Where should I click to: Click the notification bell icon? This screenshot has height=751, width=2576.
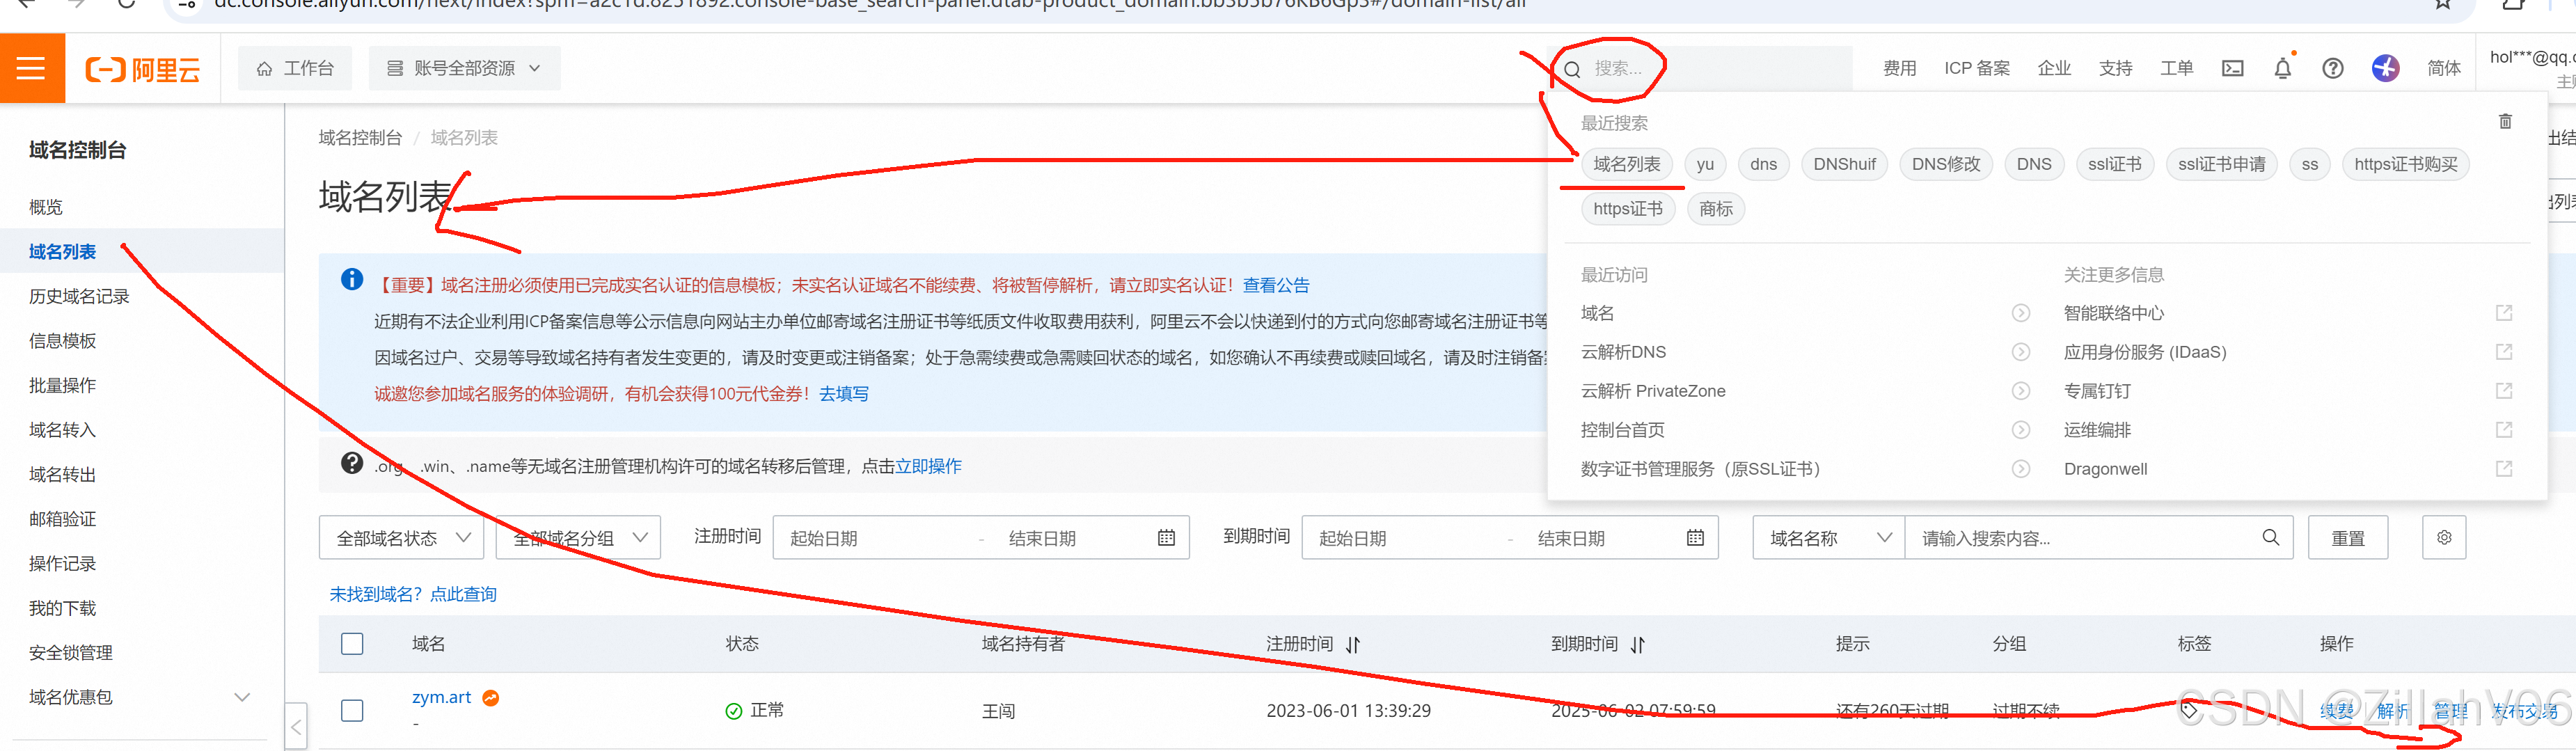click(x=2283, y=68)
